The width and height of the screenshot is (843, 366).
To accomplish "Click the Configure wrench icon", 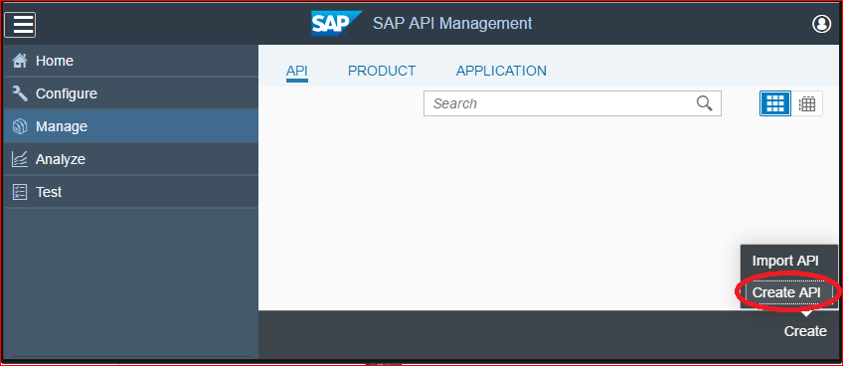I will click(20, 93).
